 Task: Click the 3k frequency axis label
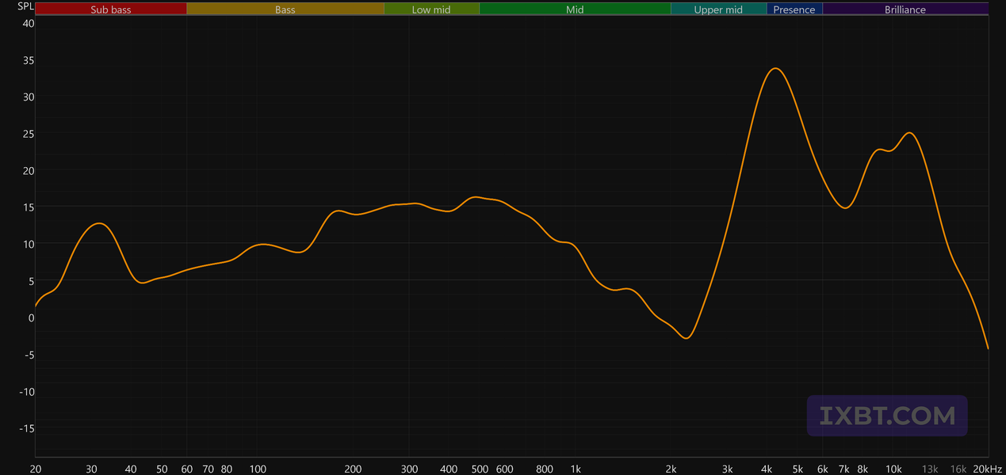(x=727, y=469)
